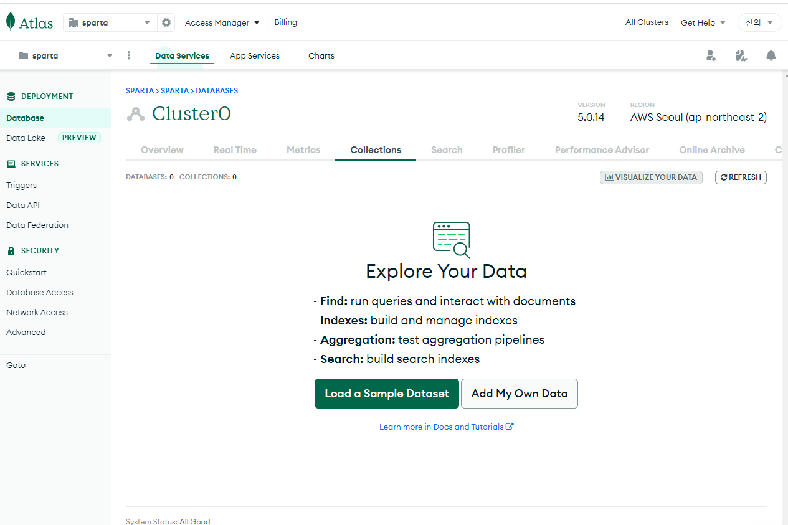The height and width of the screenshot is (525, 788).
Task: Expand the Get Help dropdown
Action: [x=703, y=22]
